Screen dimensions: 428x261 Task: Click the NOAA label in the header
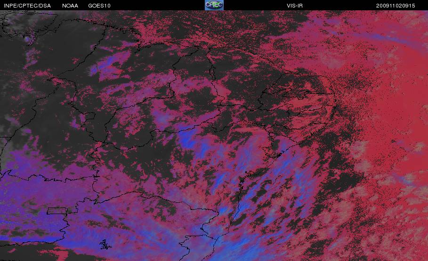pos(70,6)
